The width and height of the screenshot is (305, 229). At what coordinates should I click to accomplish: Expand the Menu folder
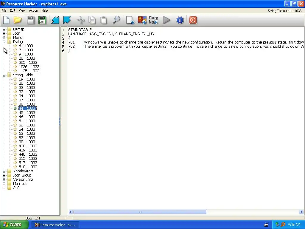click(4, 38)
